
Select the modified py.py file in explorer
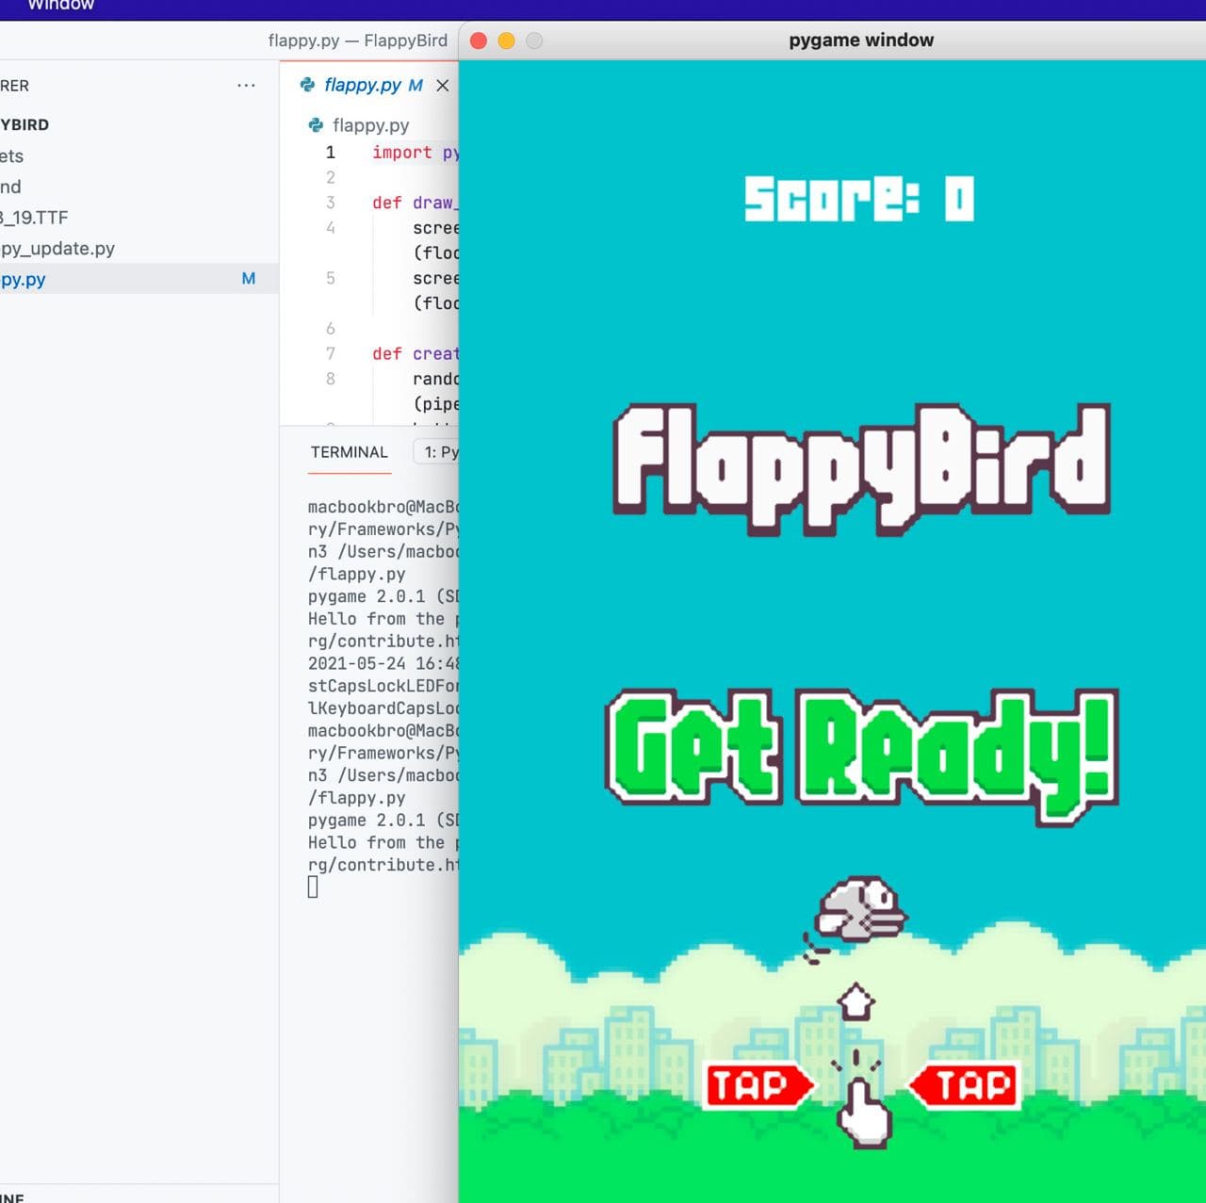point(139,279)
